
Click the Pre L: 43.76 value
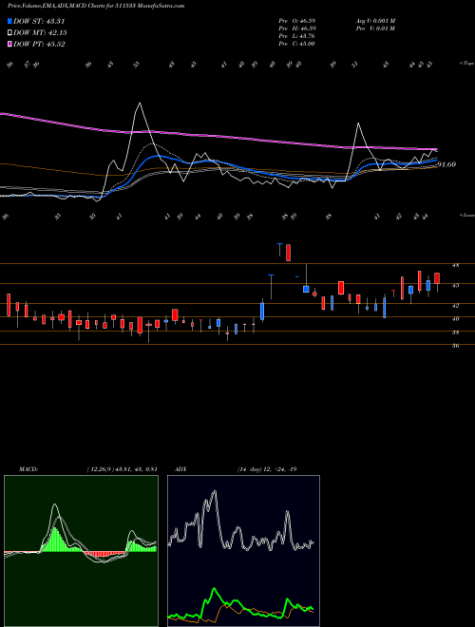[296, 36]
